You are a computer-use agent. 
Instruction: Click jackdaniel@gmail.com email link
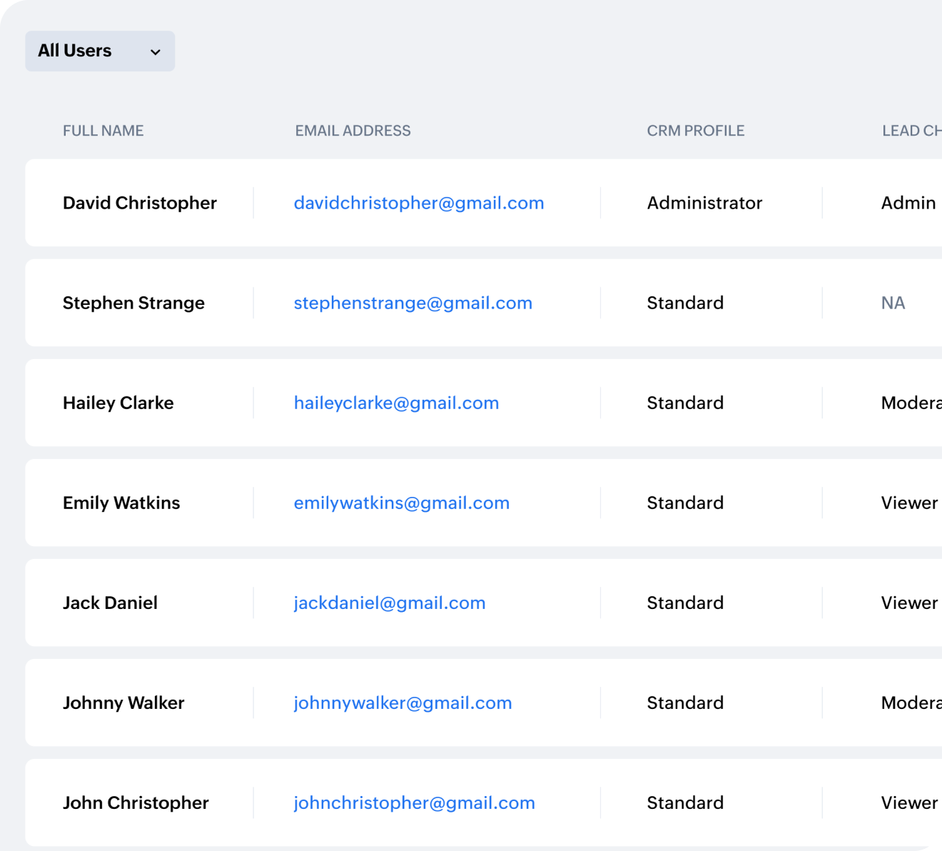pyautogui.click(x=389, y=603)
